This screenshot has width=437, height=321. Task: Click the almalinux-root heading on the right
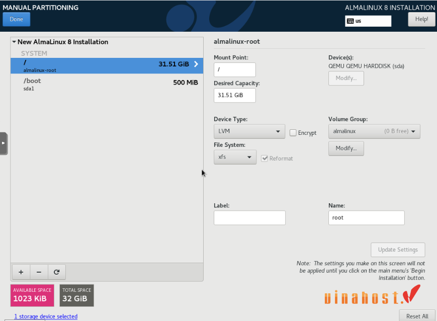237,41
